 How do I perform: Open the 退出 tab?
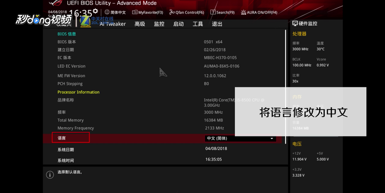[x=217, y=24]
